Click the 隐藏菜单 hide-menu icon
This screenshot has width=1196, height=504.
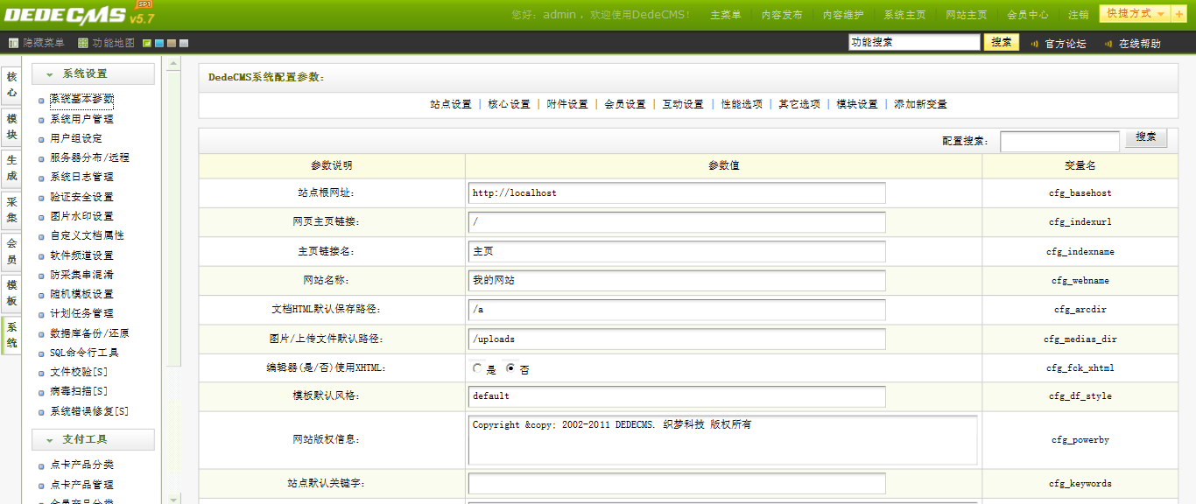tap(14, 42)
